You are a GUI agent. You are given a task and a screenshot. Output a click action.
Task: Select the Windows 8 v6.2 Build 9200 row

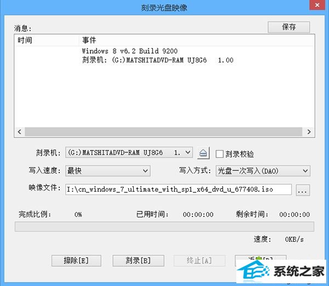pos(129,51)
